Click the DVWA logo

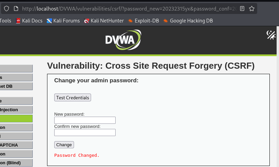pos(123,39)
